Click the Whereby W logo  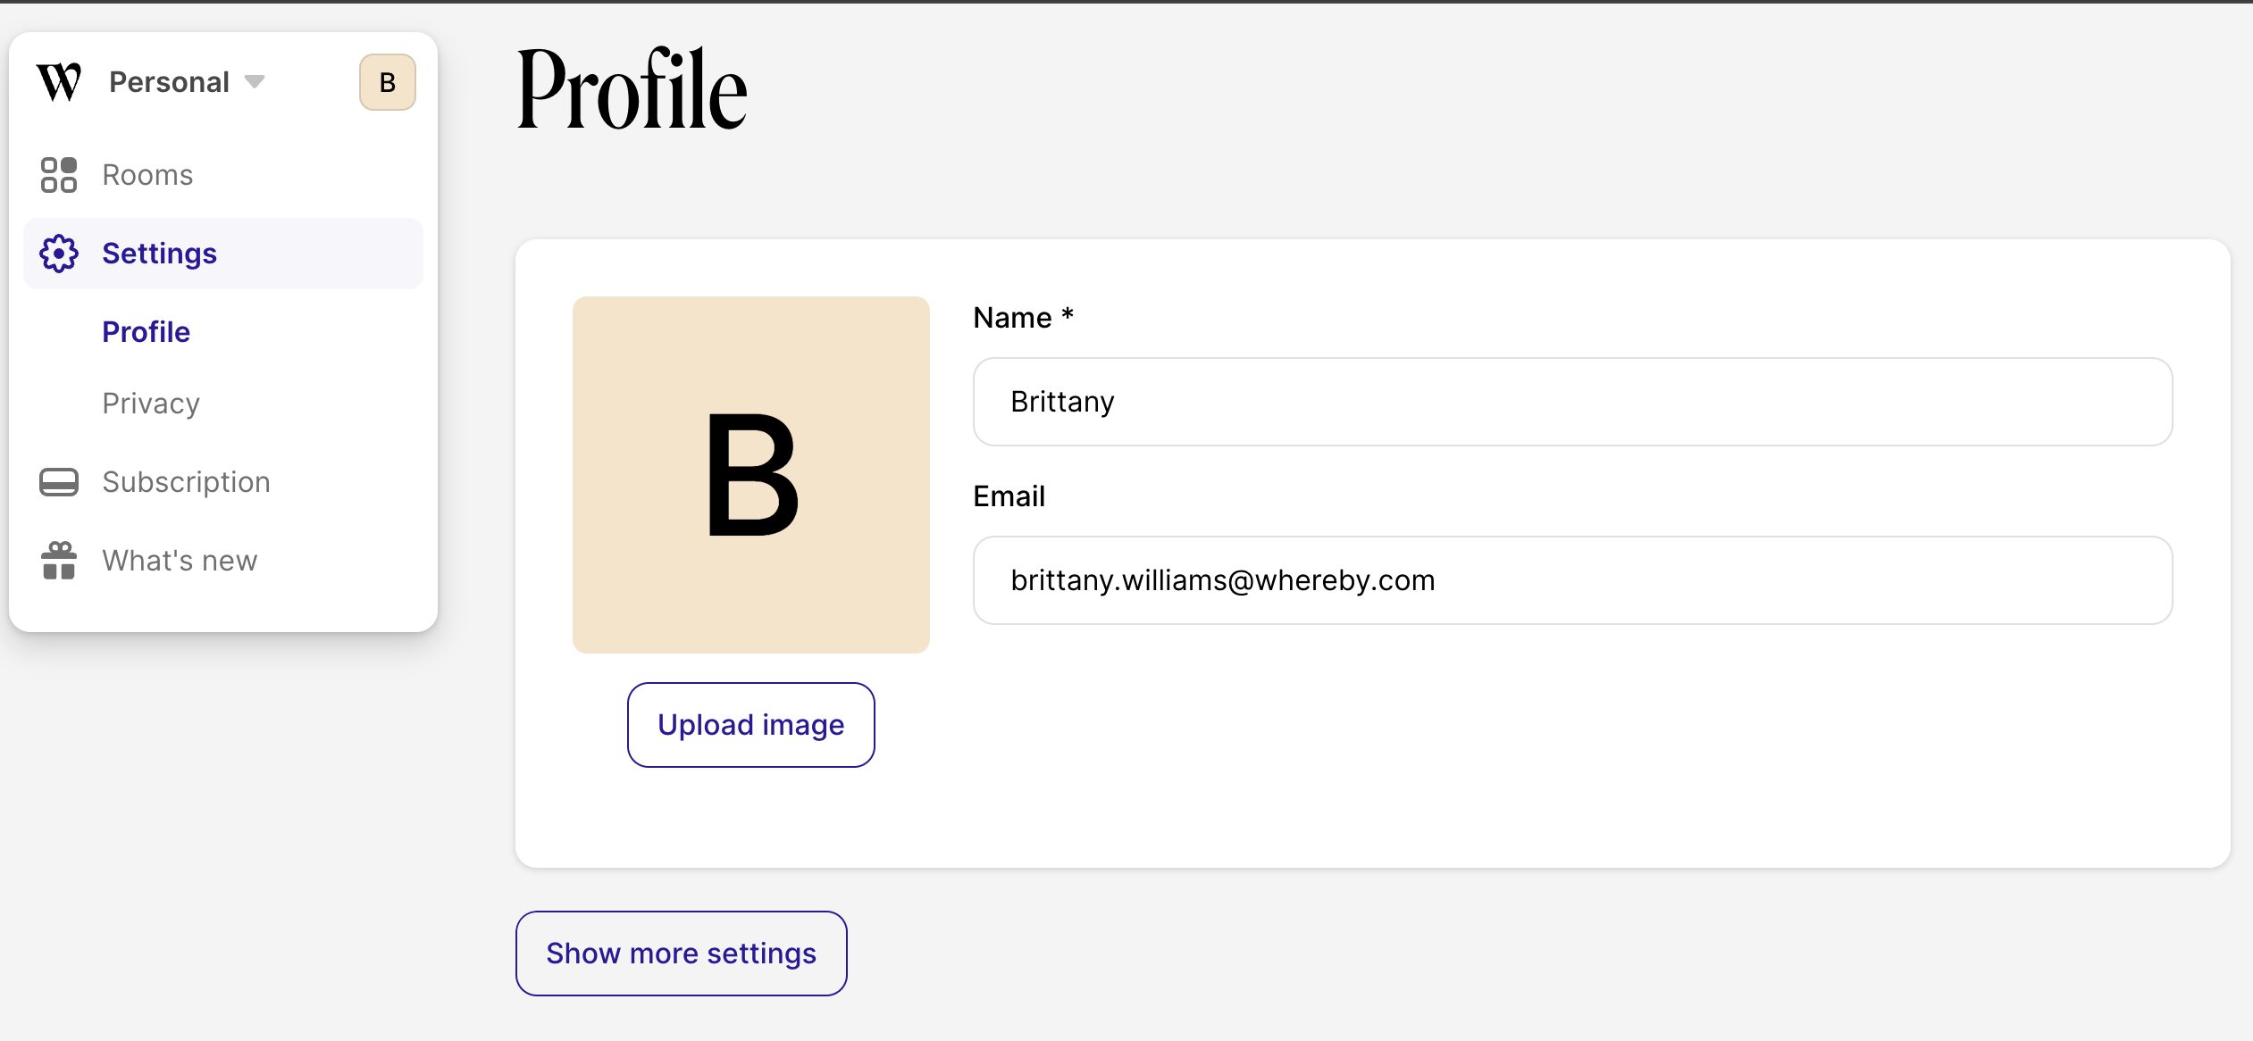[x=59, y=82]
